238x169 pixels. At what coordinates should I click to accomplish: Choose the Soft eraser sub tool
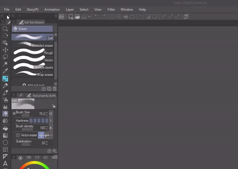[x=33, y=37]
